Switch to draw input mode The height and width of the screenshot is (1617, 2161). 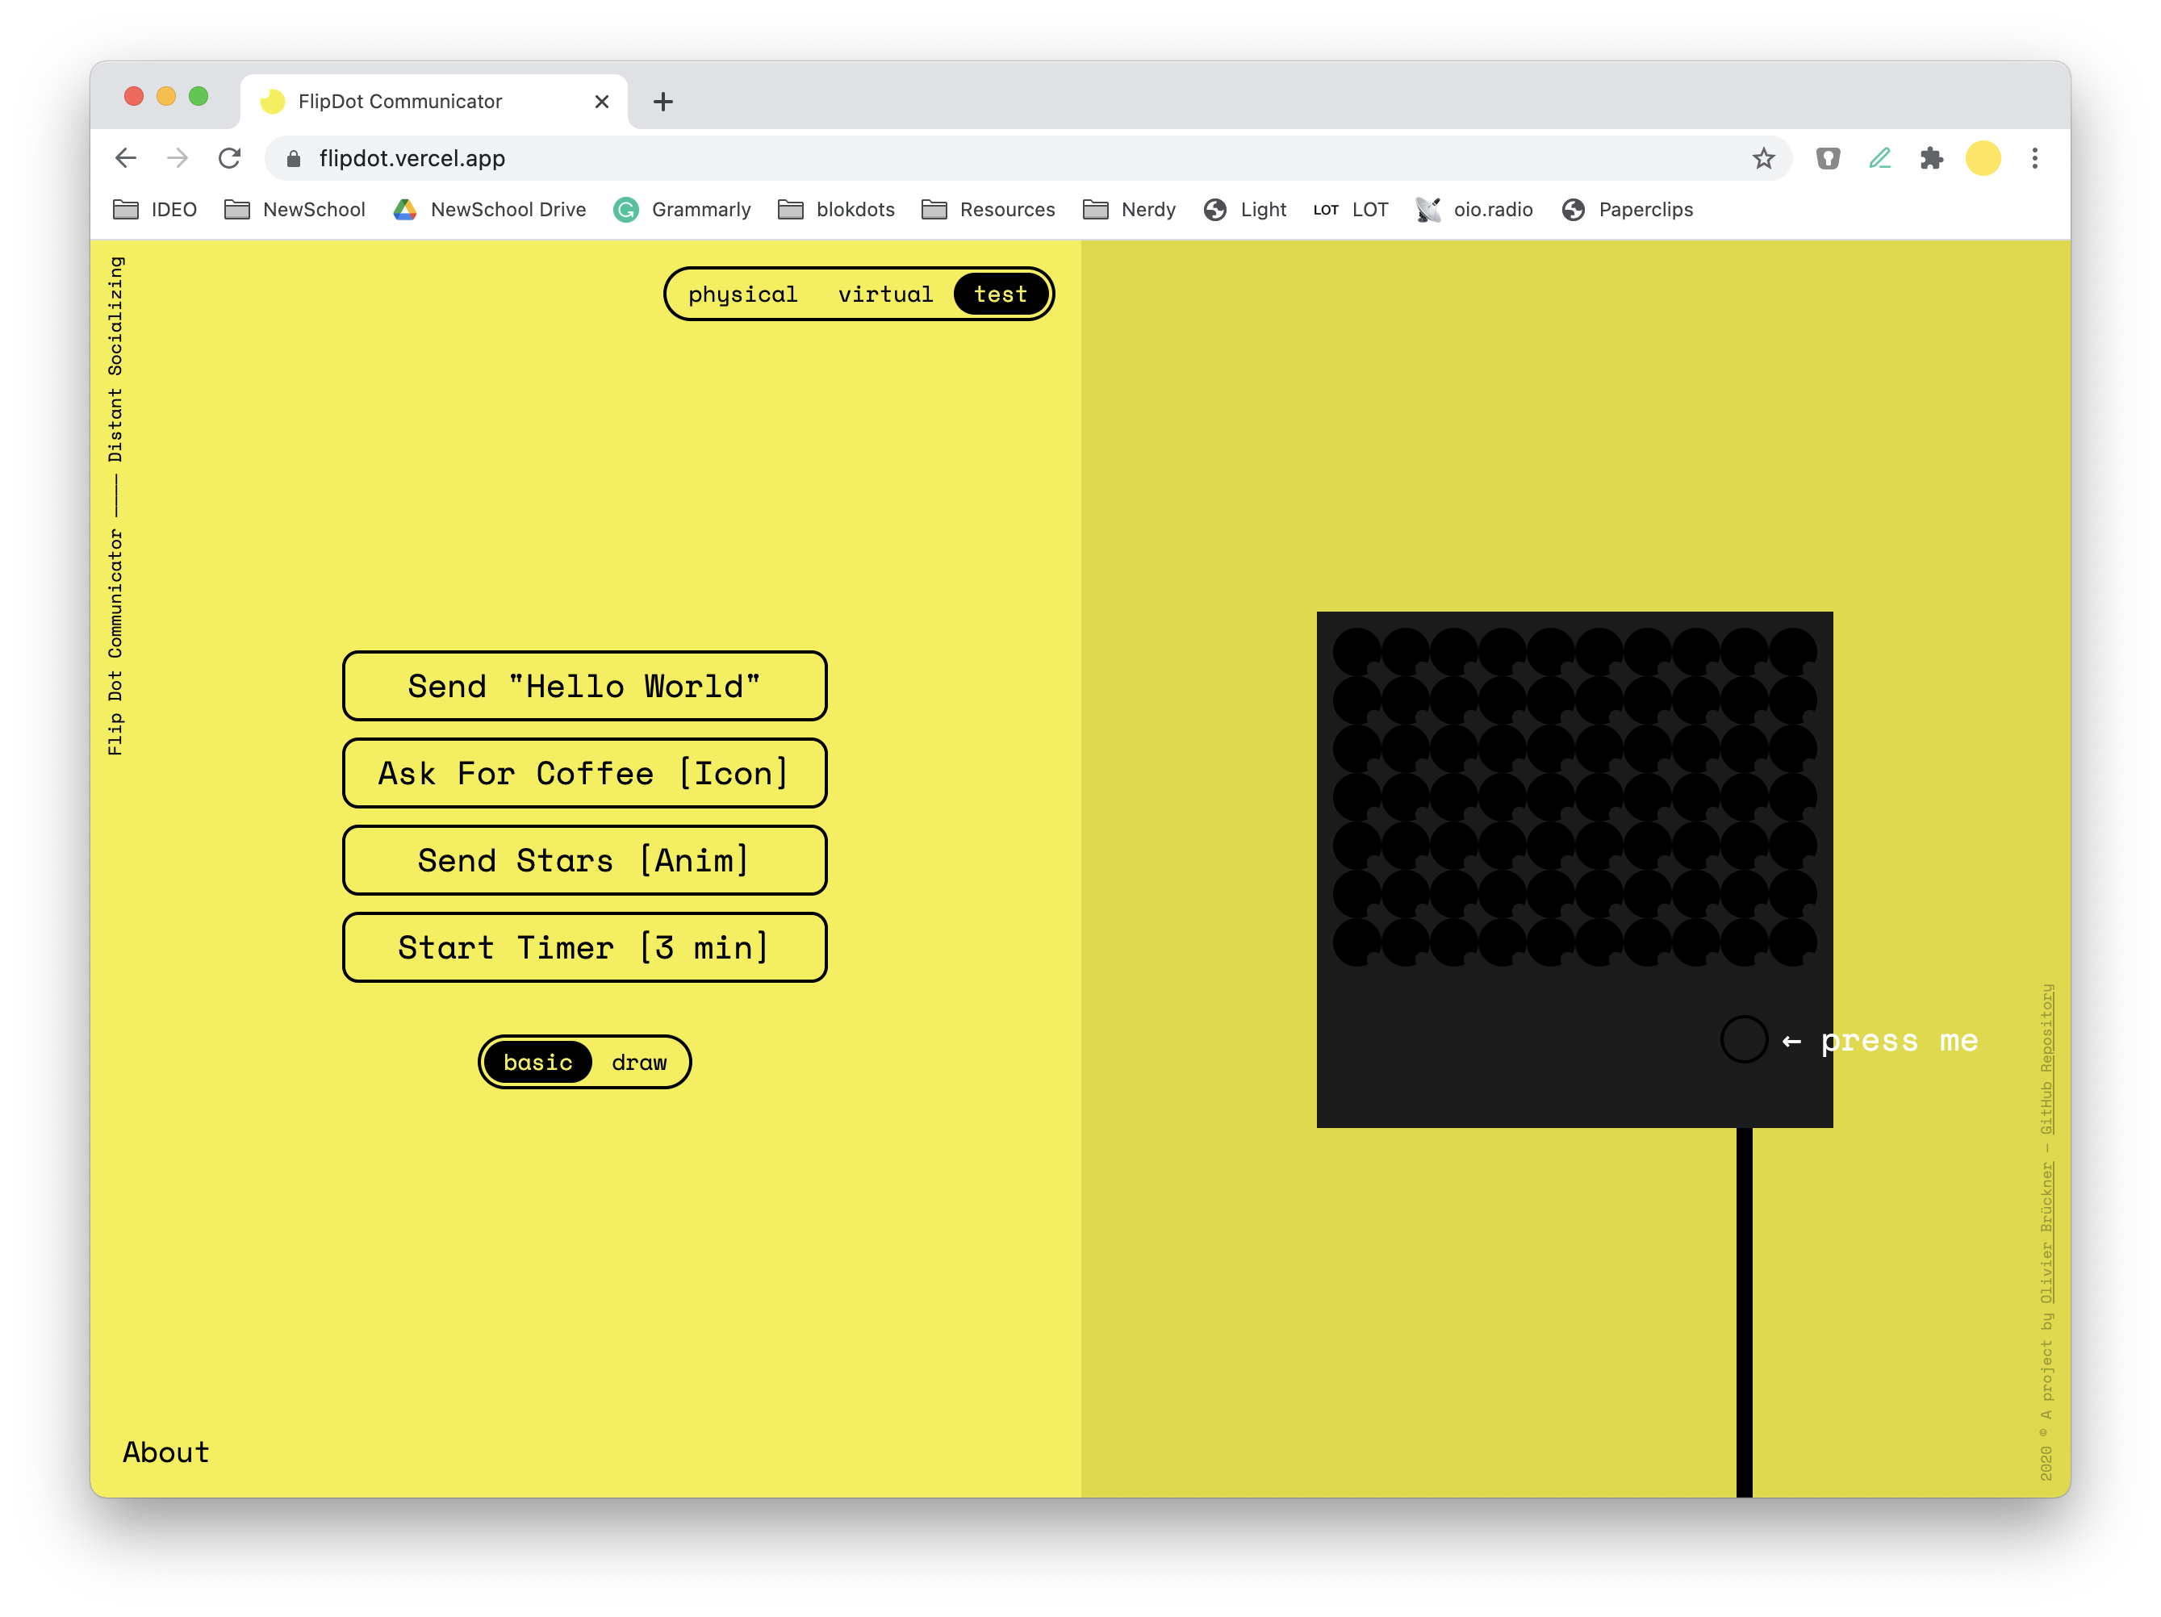pos(639,1062)
